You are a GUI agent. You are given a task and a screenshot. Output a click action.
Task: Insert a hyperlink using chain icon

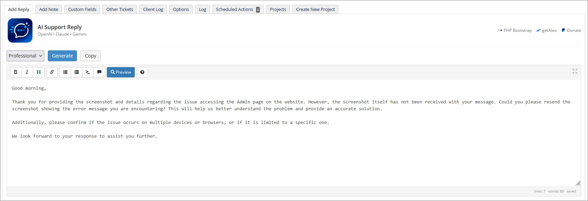click(x=52, y=72)
